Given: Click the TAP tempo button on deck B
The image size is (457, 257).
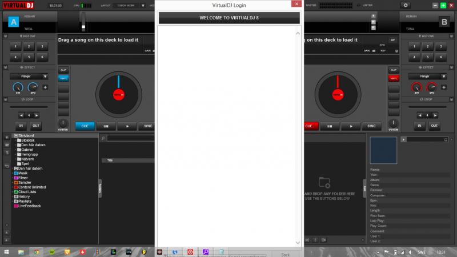Looking at the screenshot, I should [x=392, y=40].
